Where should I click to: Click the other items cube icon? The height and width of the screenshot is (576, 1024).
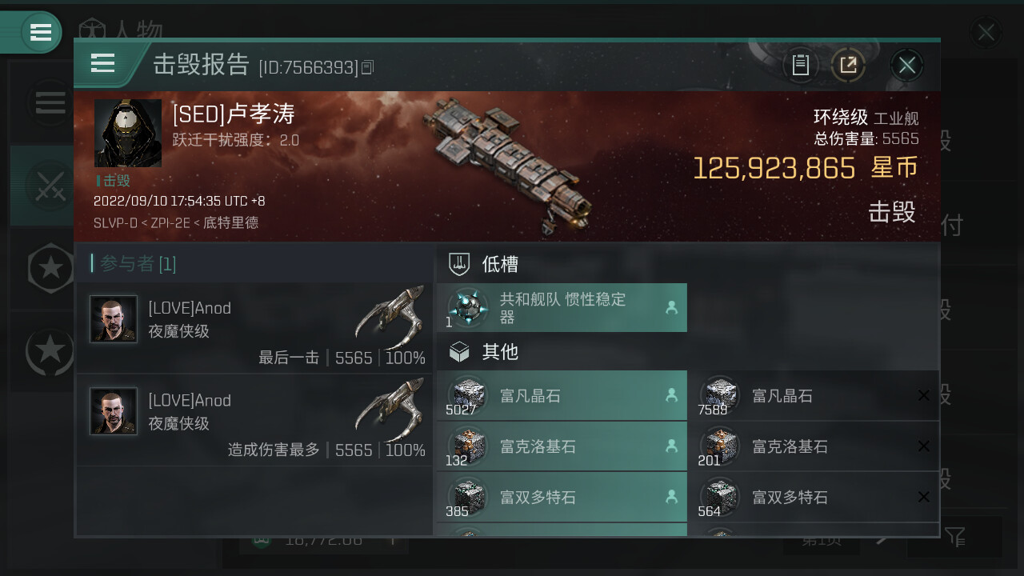pos(459,351)
